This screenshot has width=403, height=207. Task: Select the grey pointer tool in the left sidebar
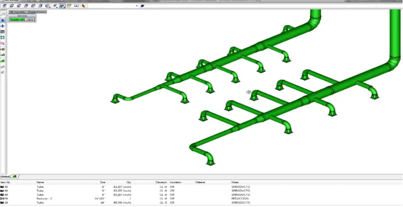pos(3,14)
